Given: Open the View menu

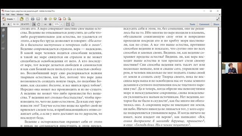Looking at the screenshot, I should (13, 14).
